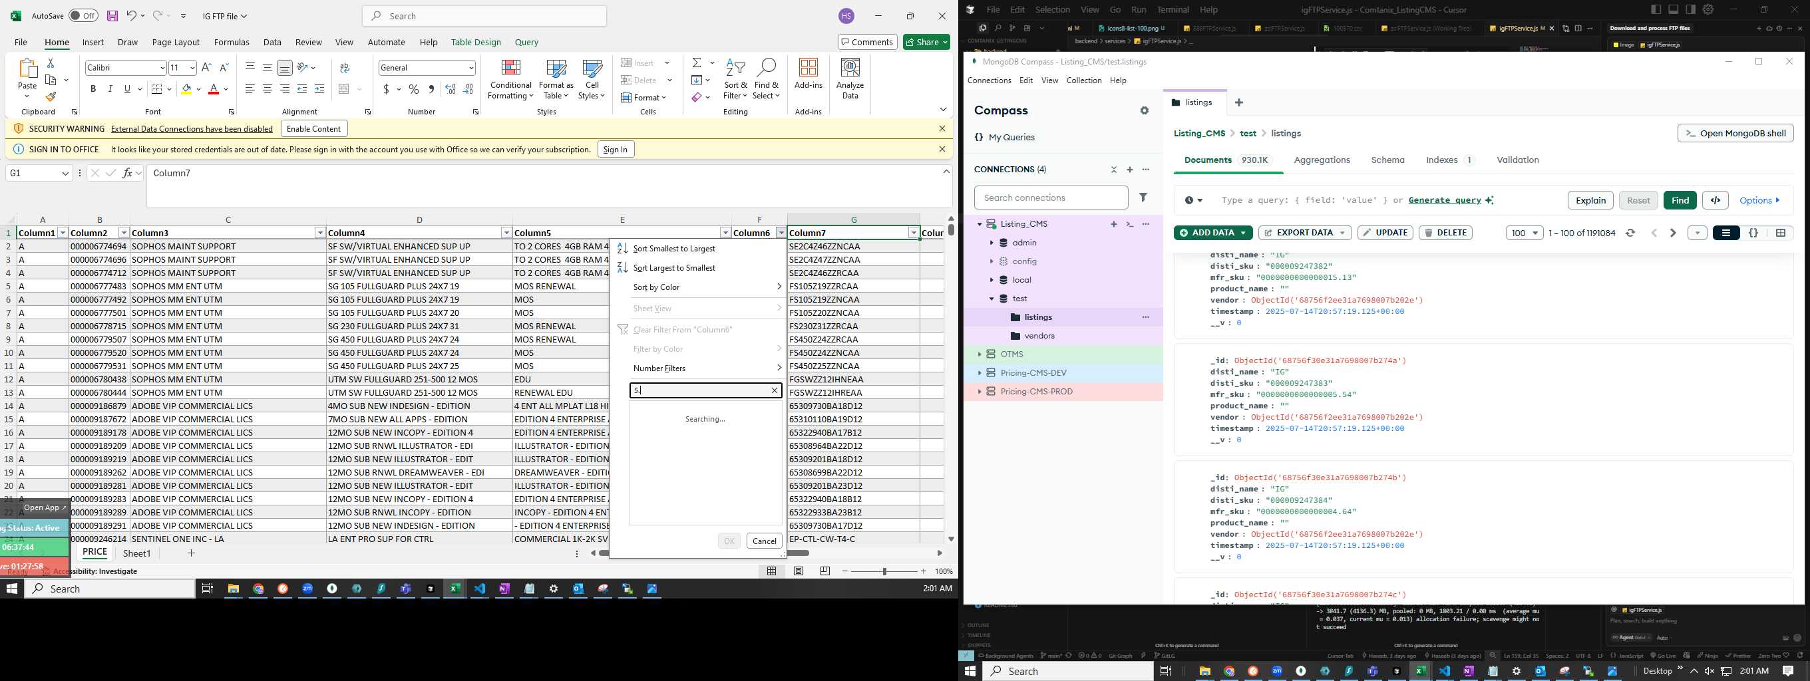Click the Compass Search connections field
1810x681 pixels.
(x=1051, y=198)
